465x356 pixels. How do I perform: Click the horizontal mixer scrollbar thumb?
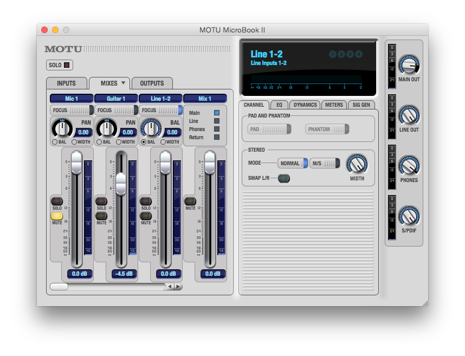pos(59,287)
